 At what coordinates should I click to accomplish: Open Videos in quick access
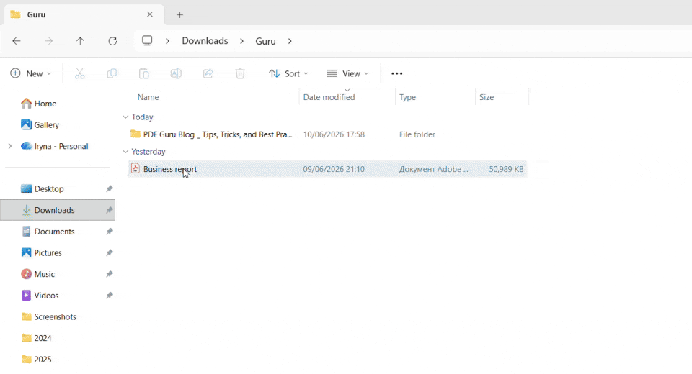[x=40, y=296]
